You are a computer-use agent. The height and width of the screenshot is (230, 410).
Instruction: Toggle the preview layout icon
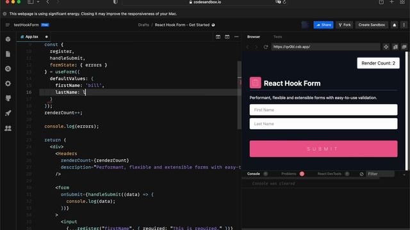tap(227, 37)
